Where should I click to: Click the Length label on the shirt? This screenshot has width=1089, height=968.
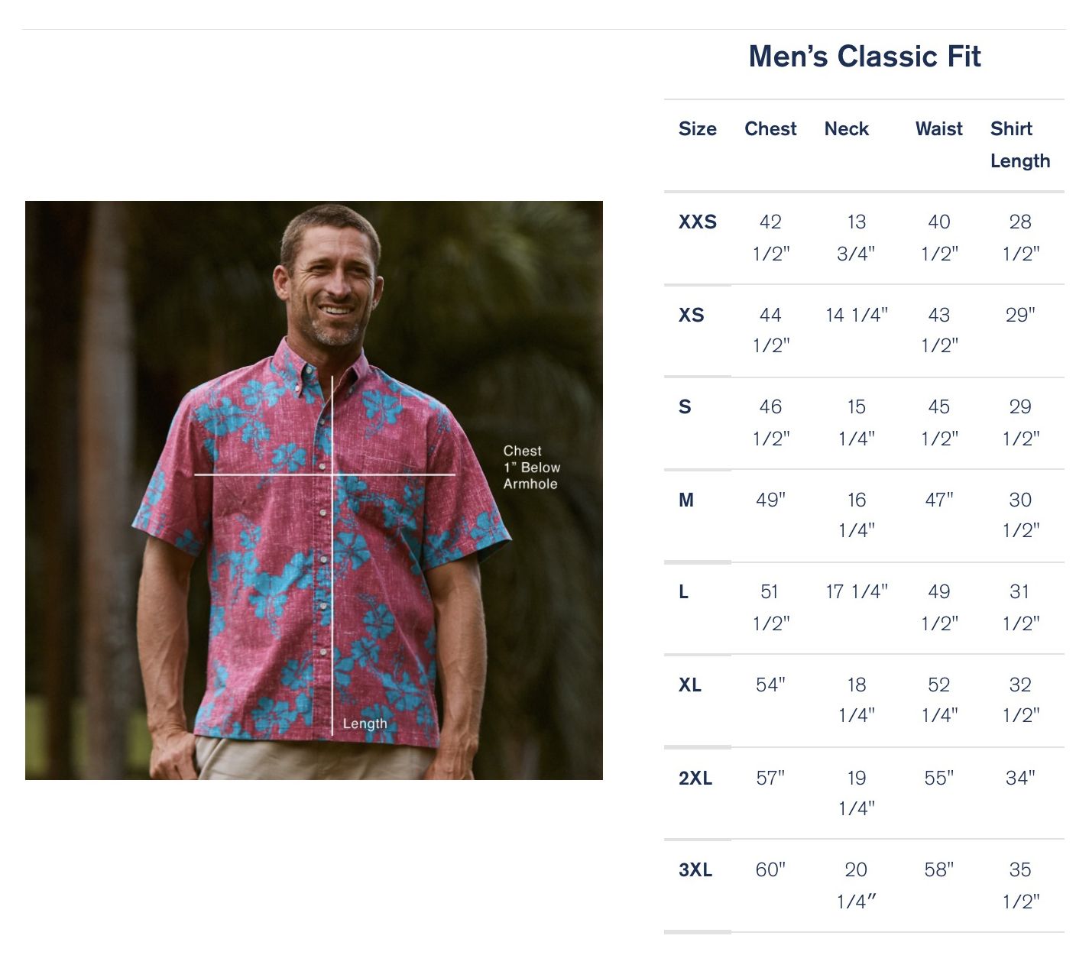click(365, 724)
